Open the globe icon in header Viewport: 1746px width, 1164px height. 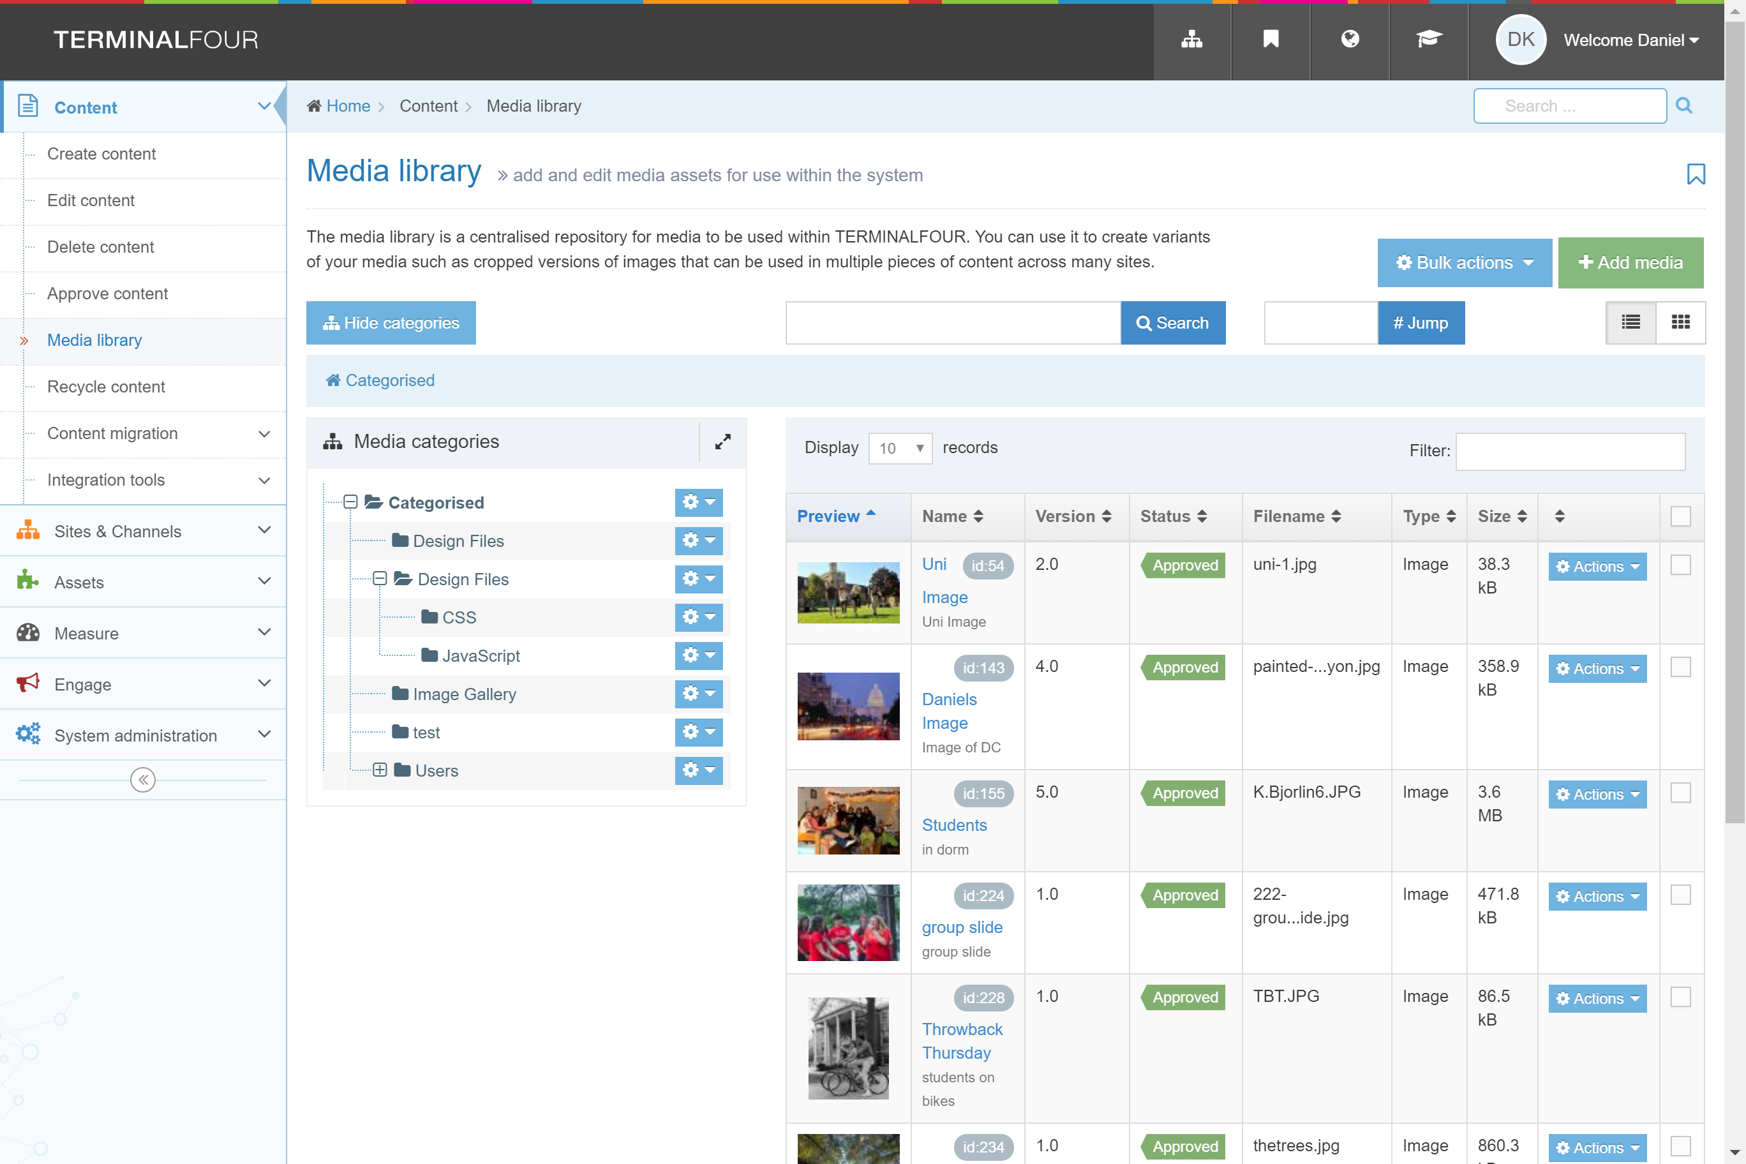[1350, 40]
